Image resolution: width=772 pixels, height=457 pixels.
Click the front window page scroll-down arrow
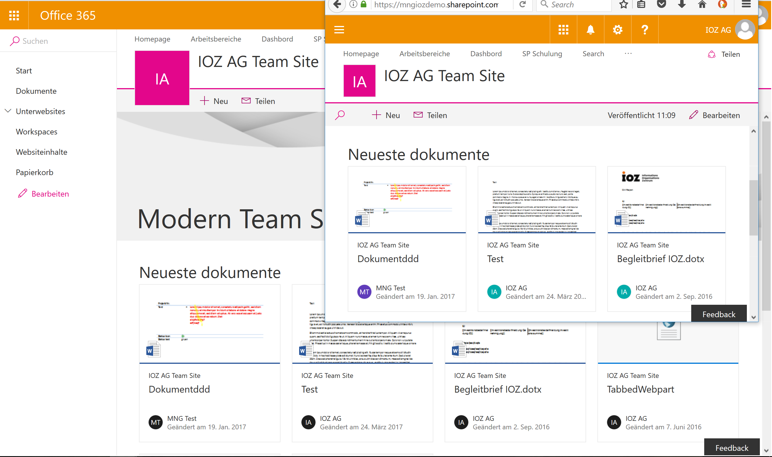click(754, 317)
